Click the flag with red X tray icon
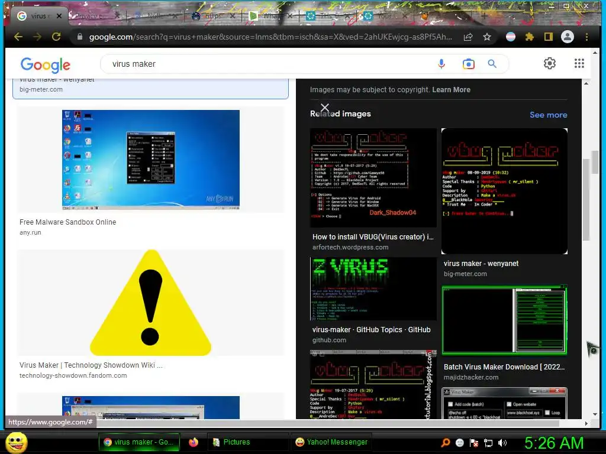The image size is (606, 454). point(474,443)
